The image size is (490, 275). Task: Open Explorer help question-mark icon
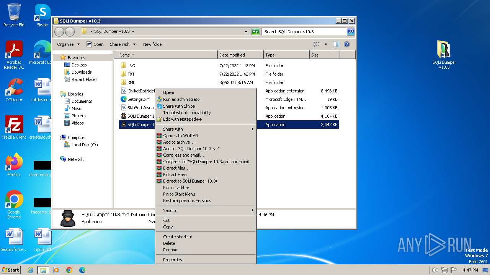(x=347, y=44)
